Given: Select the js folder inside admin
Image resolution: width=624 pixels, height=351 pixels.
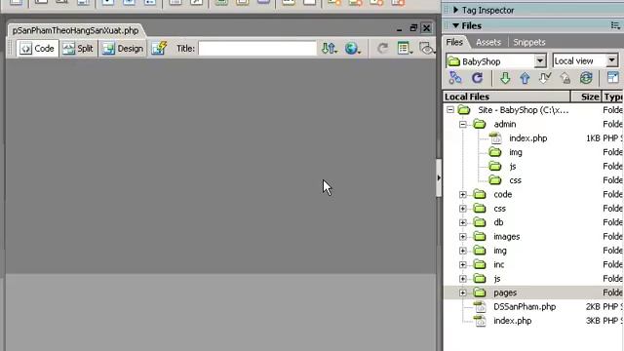Looking at the screenshot, I should point(513,167).
